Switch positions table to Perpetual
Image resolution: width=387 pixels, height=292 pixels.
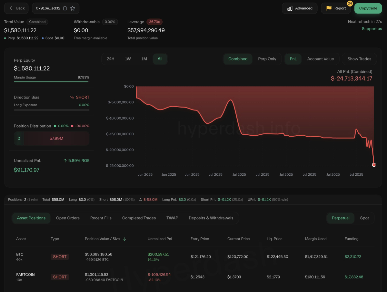click(341, 218)
